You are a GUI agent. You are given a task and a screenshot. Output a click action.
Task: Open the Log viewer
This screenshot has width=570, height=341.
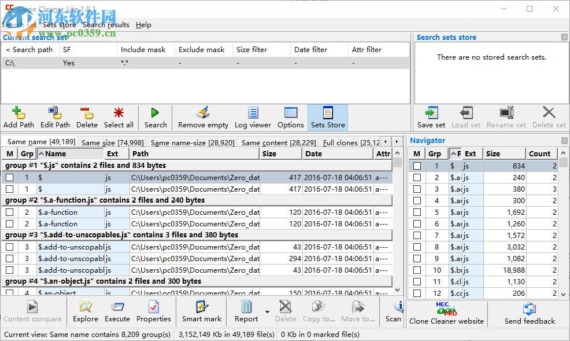252,116
